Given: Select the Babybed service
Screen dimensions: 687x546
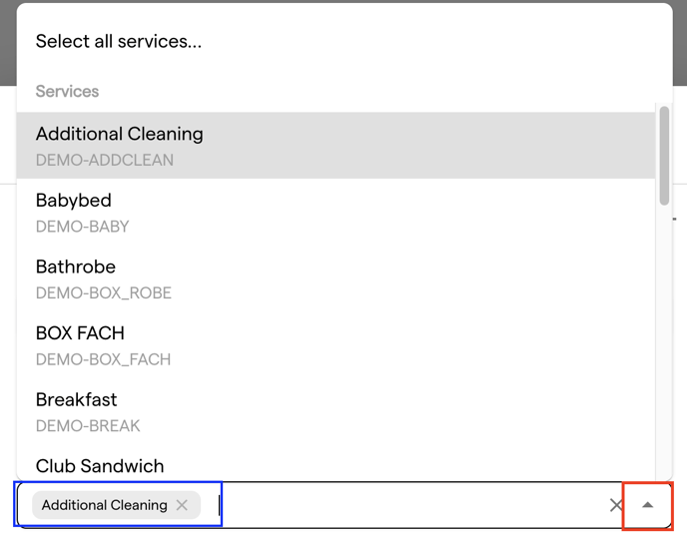Looking at the screenshot, I should tap(336, 212).
